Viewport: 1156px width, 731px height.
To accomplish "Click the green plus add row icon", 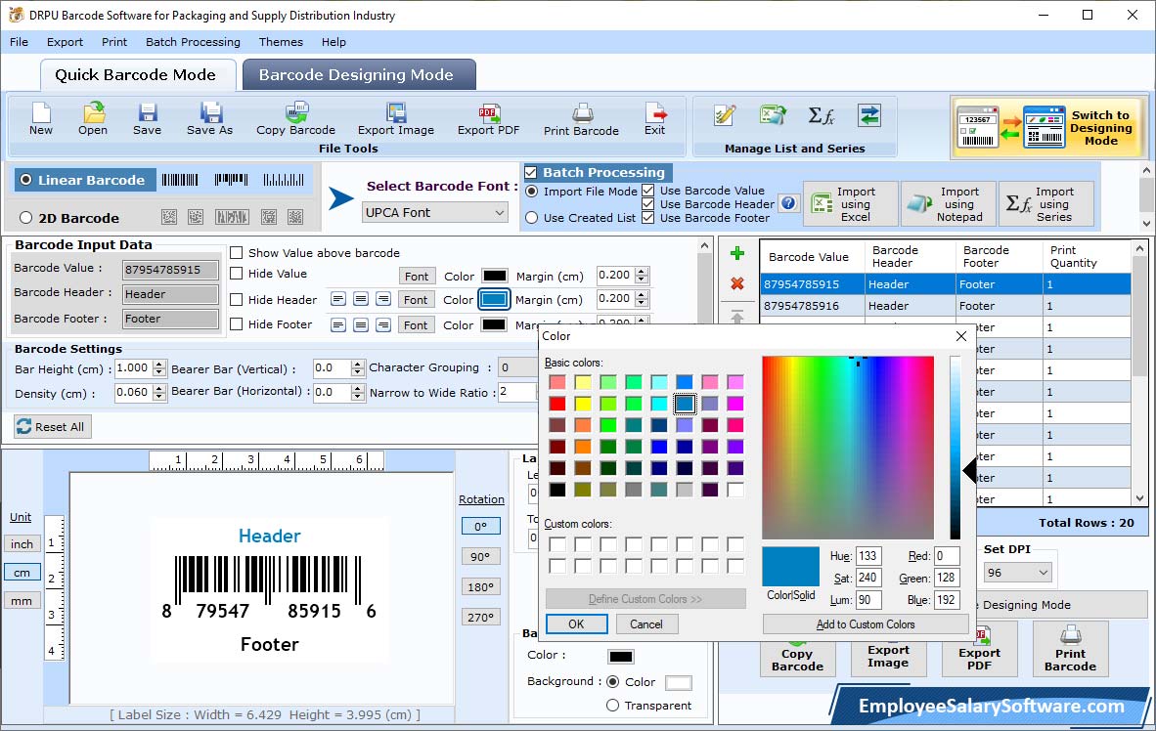I will [736, 253].
